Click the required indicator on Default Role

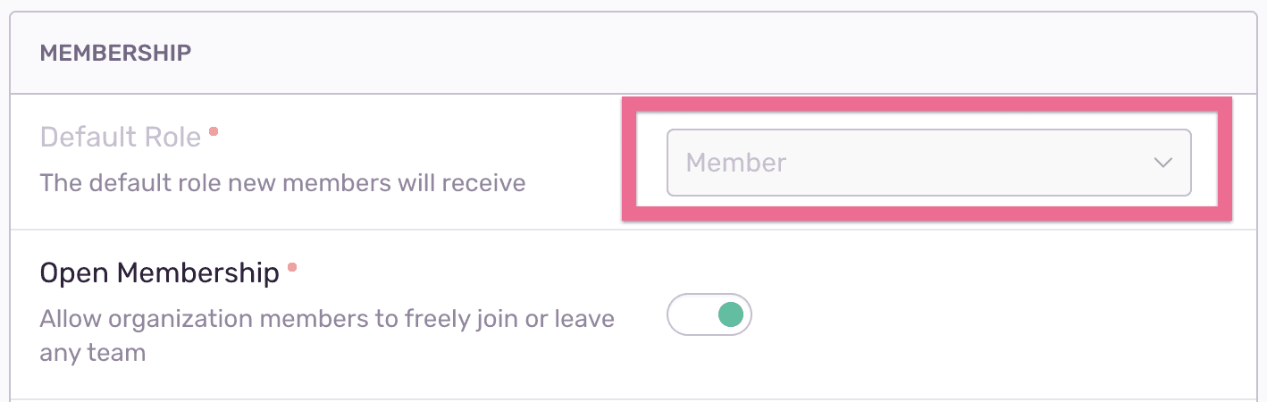[x=214, y=131]
